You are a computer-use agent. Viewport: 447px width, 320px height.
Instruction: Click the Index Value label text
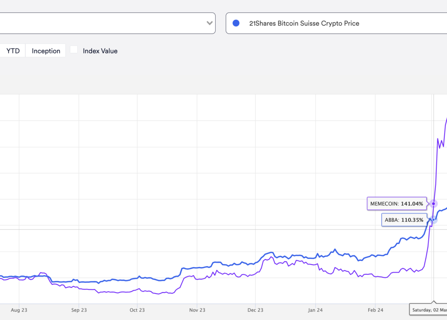[x=100, y=51]
